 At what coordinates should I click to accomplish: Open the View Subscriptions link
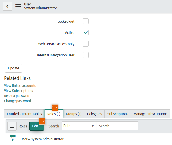click(18, 91)
